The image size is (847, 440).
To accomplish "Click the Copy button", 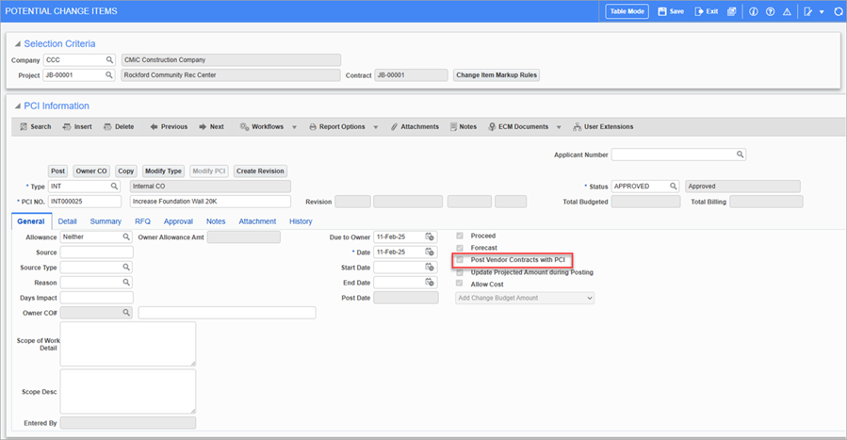I will 126,171.
